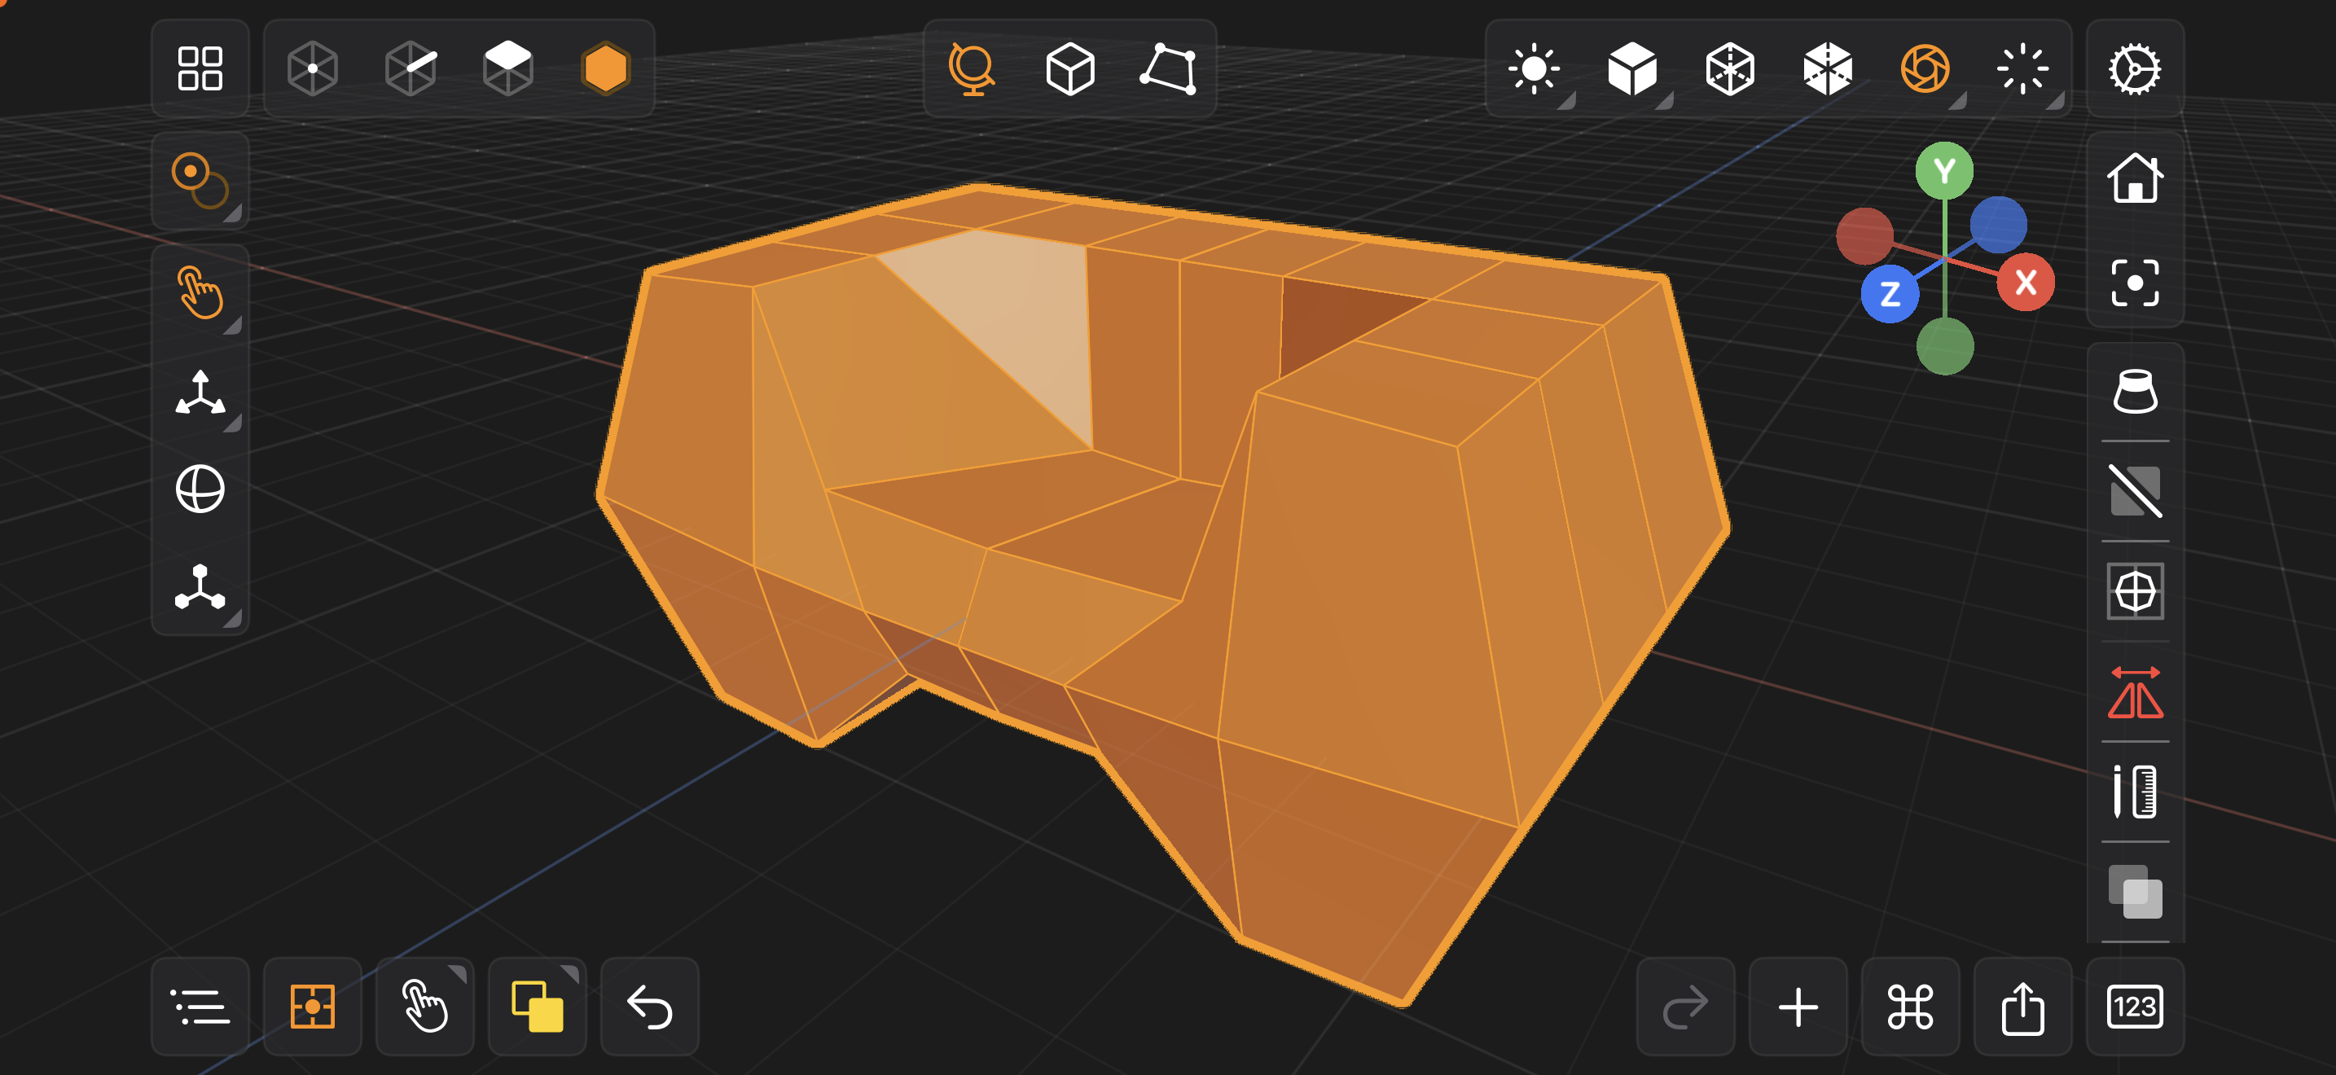Snap view to negative X dark red dot
This screenshot has width=2336, height=1075.
click(1864, 235)
